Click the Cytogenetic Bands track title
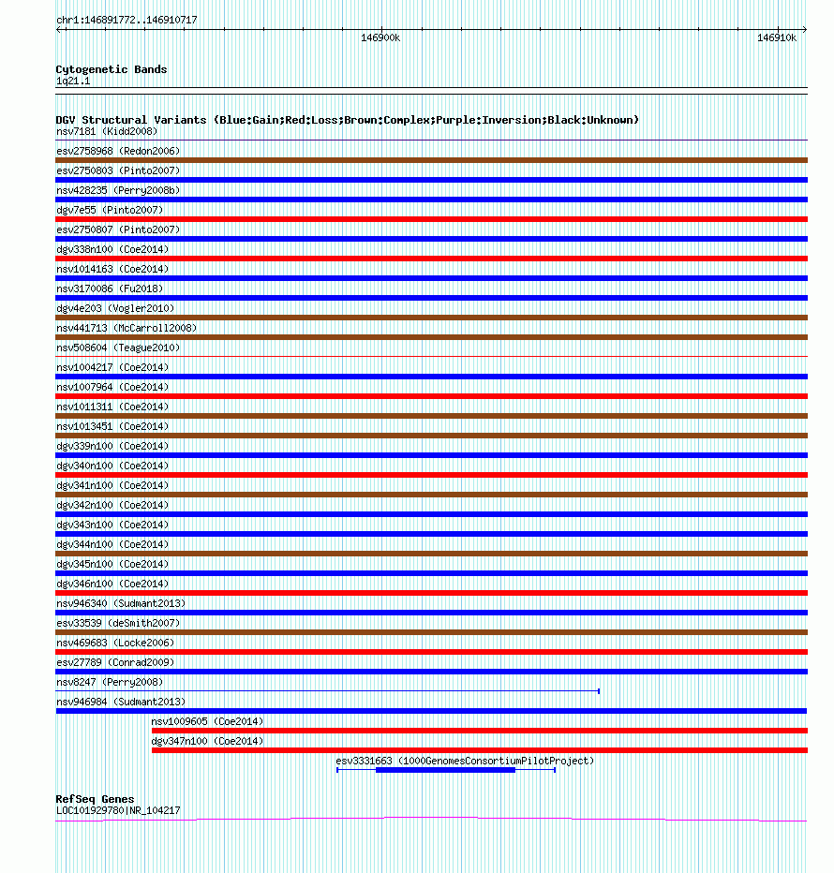 (x=112, y=69)
